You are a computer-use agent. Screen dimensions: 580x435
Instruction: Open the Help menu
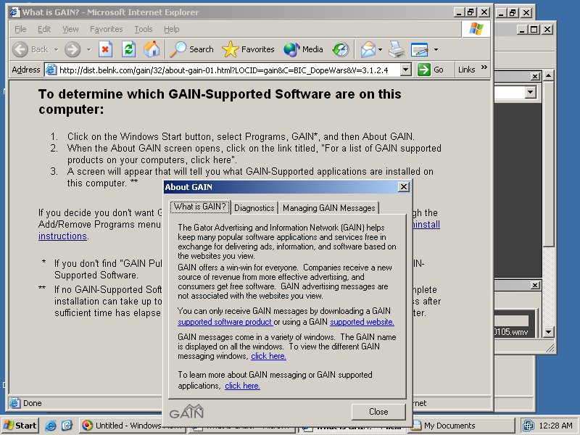click(x=171, y=29)
